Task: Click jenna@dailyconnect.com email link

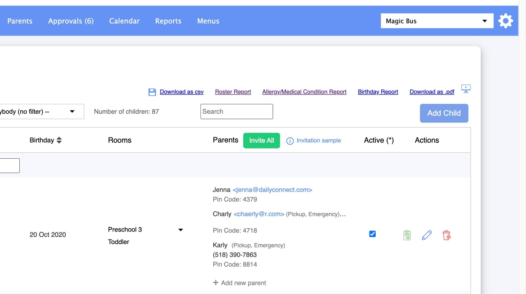Action: coord(272,190)
